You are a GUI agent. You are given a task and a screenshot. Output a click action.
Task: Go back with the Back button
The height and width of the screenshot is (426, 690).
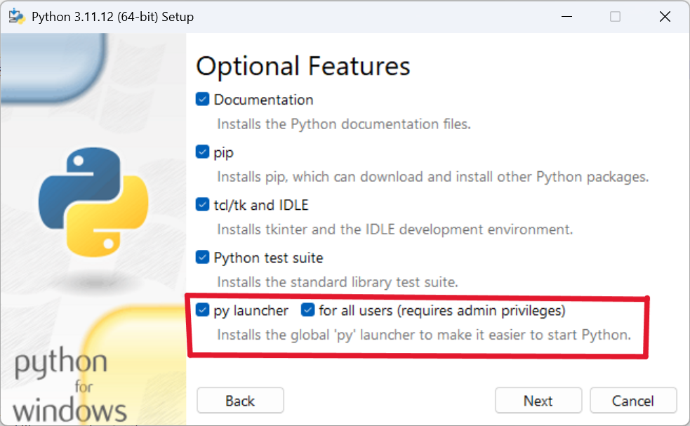tap(240, 401)
